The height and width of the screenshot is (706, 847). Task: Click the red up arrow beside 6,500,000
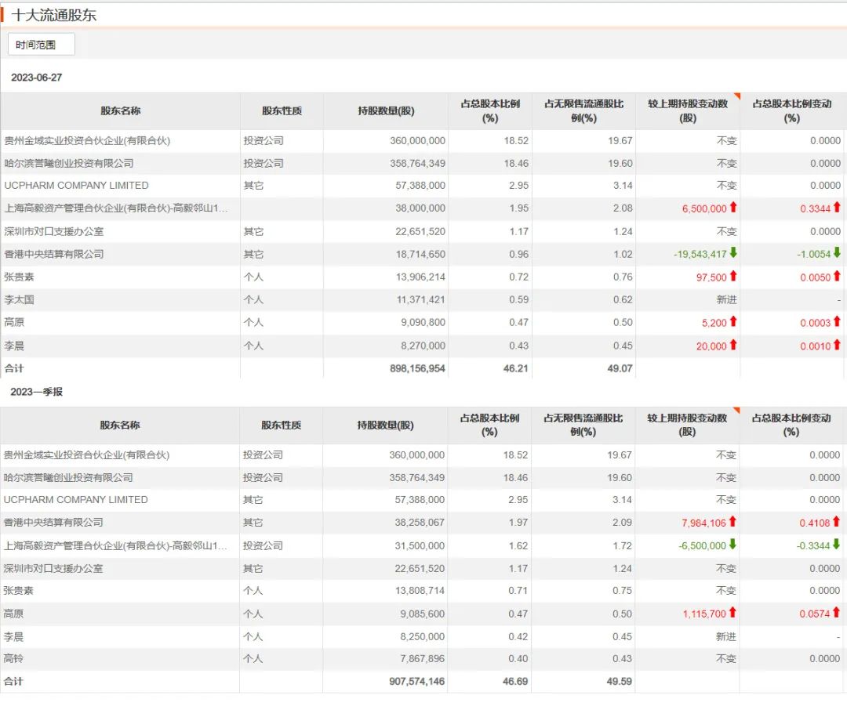[733, 208]
